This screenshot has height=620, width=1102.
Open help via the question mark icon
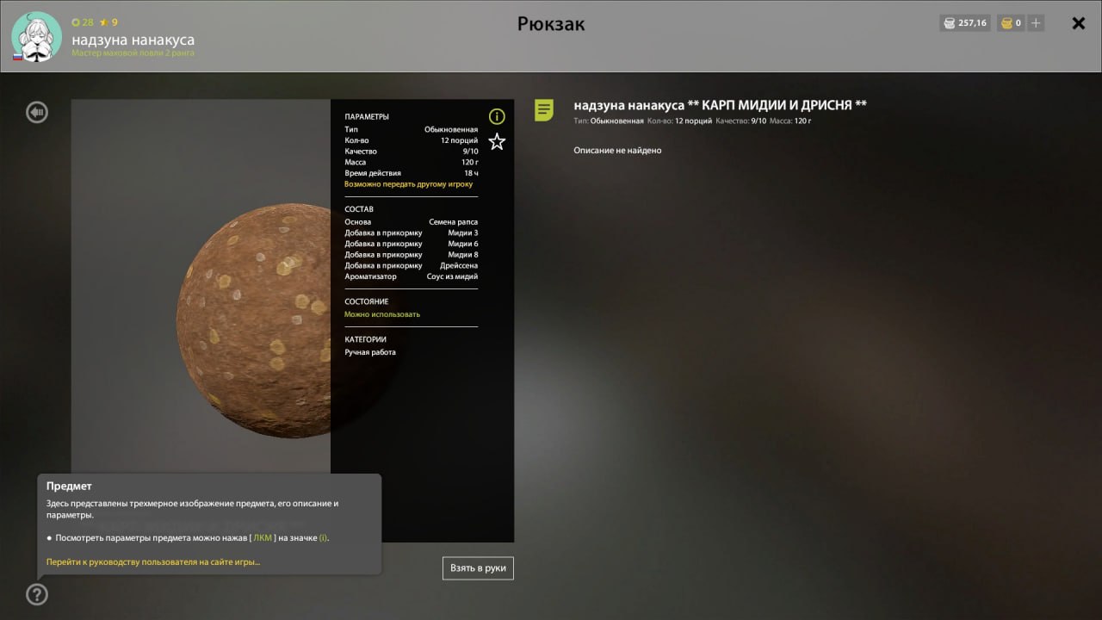pos(36,594)
